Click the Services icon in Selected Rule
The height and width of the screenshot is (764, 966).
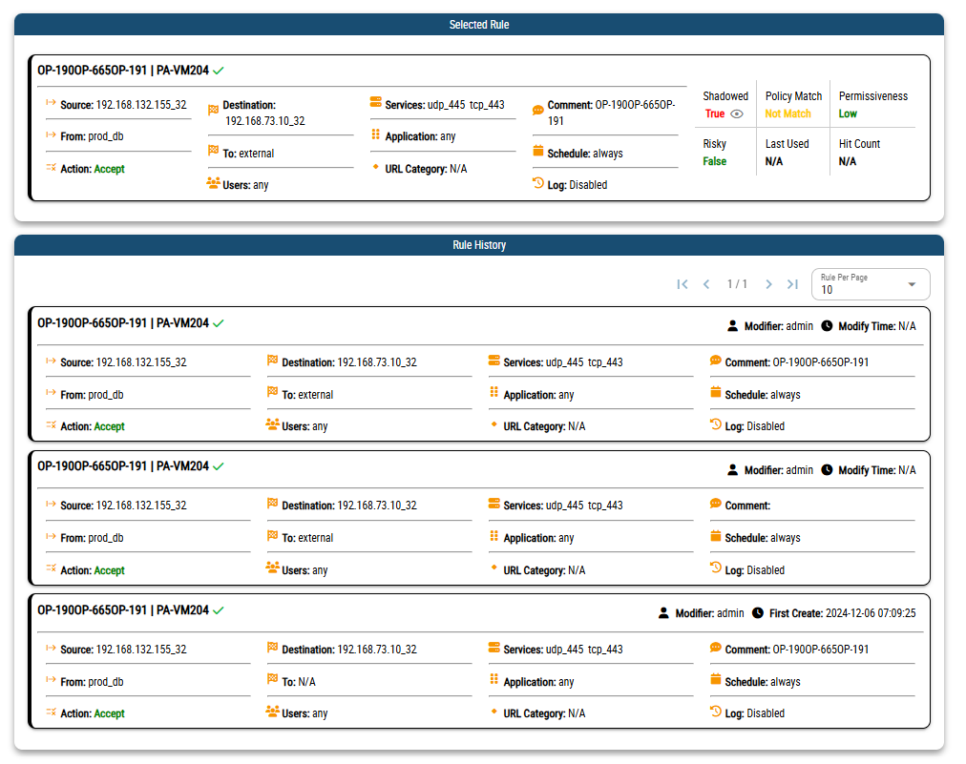[x=376, y=103]
